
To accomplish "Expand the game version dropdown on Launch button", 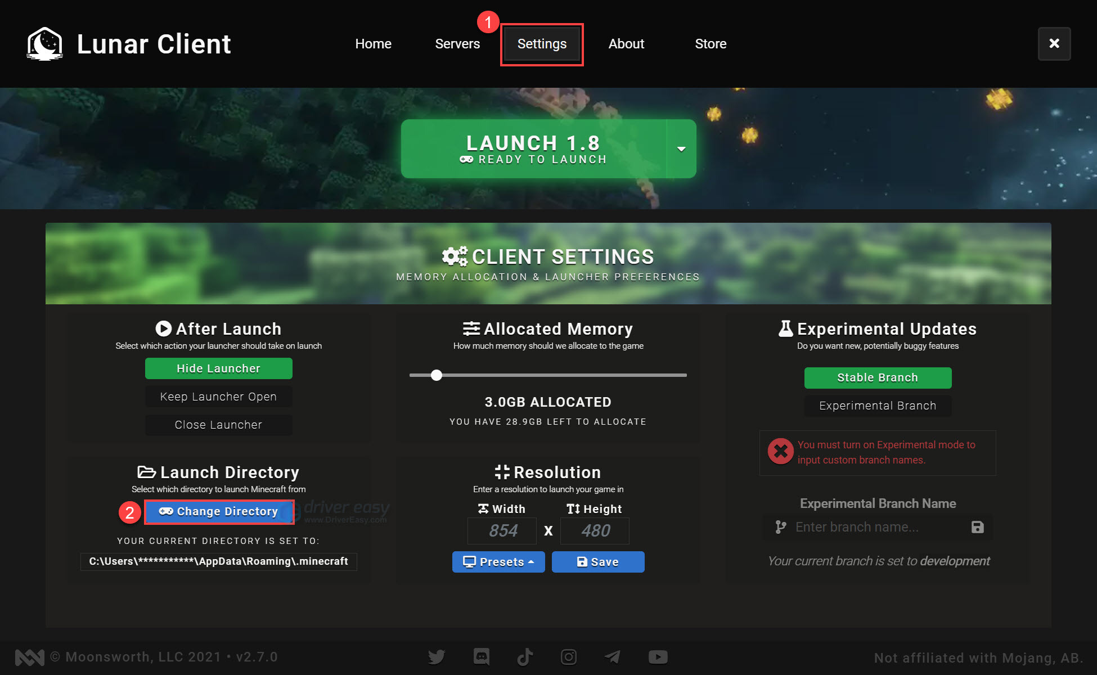I will coord(681,148).
